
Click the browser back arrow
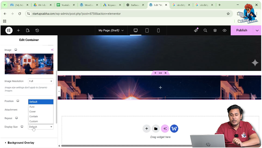[x=5, y=14]
